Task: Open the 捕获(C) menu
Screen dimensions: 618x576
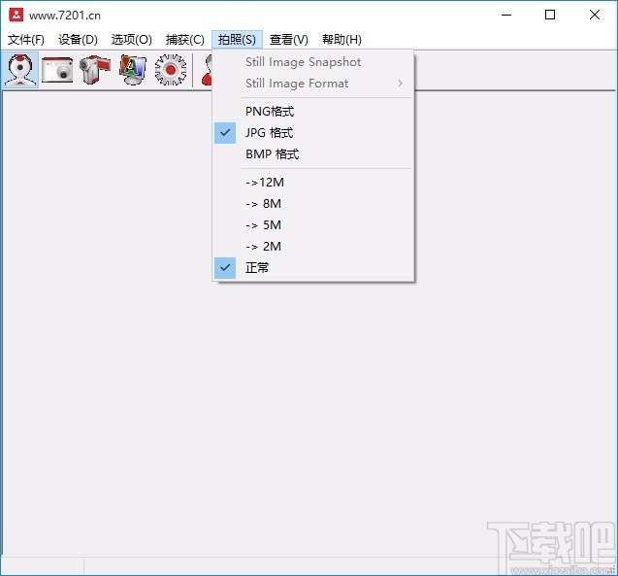Action: click(185, 40)
